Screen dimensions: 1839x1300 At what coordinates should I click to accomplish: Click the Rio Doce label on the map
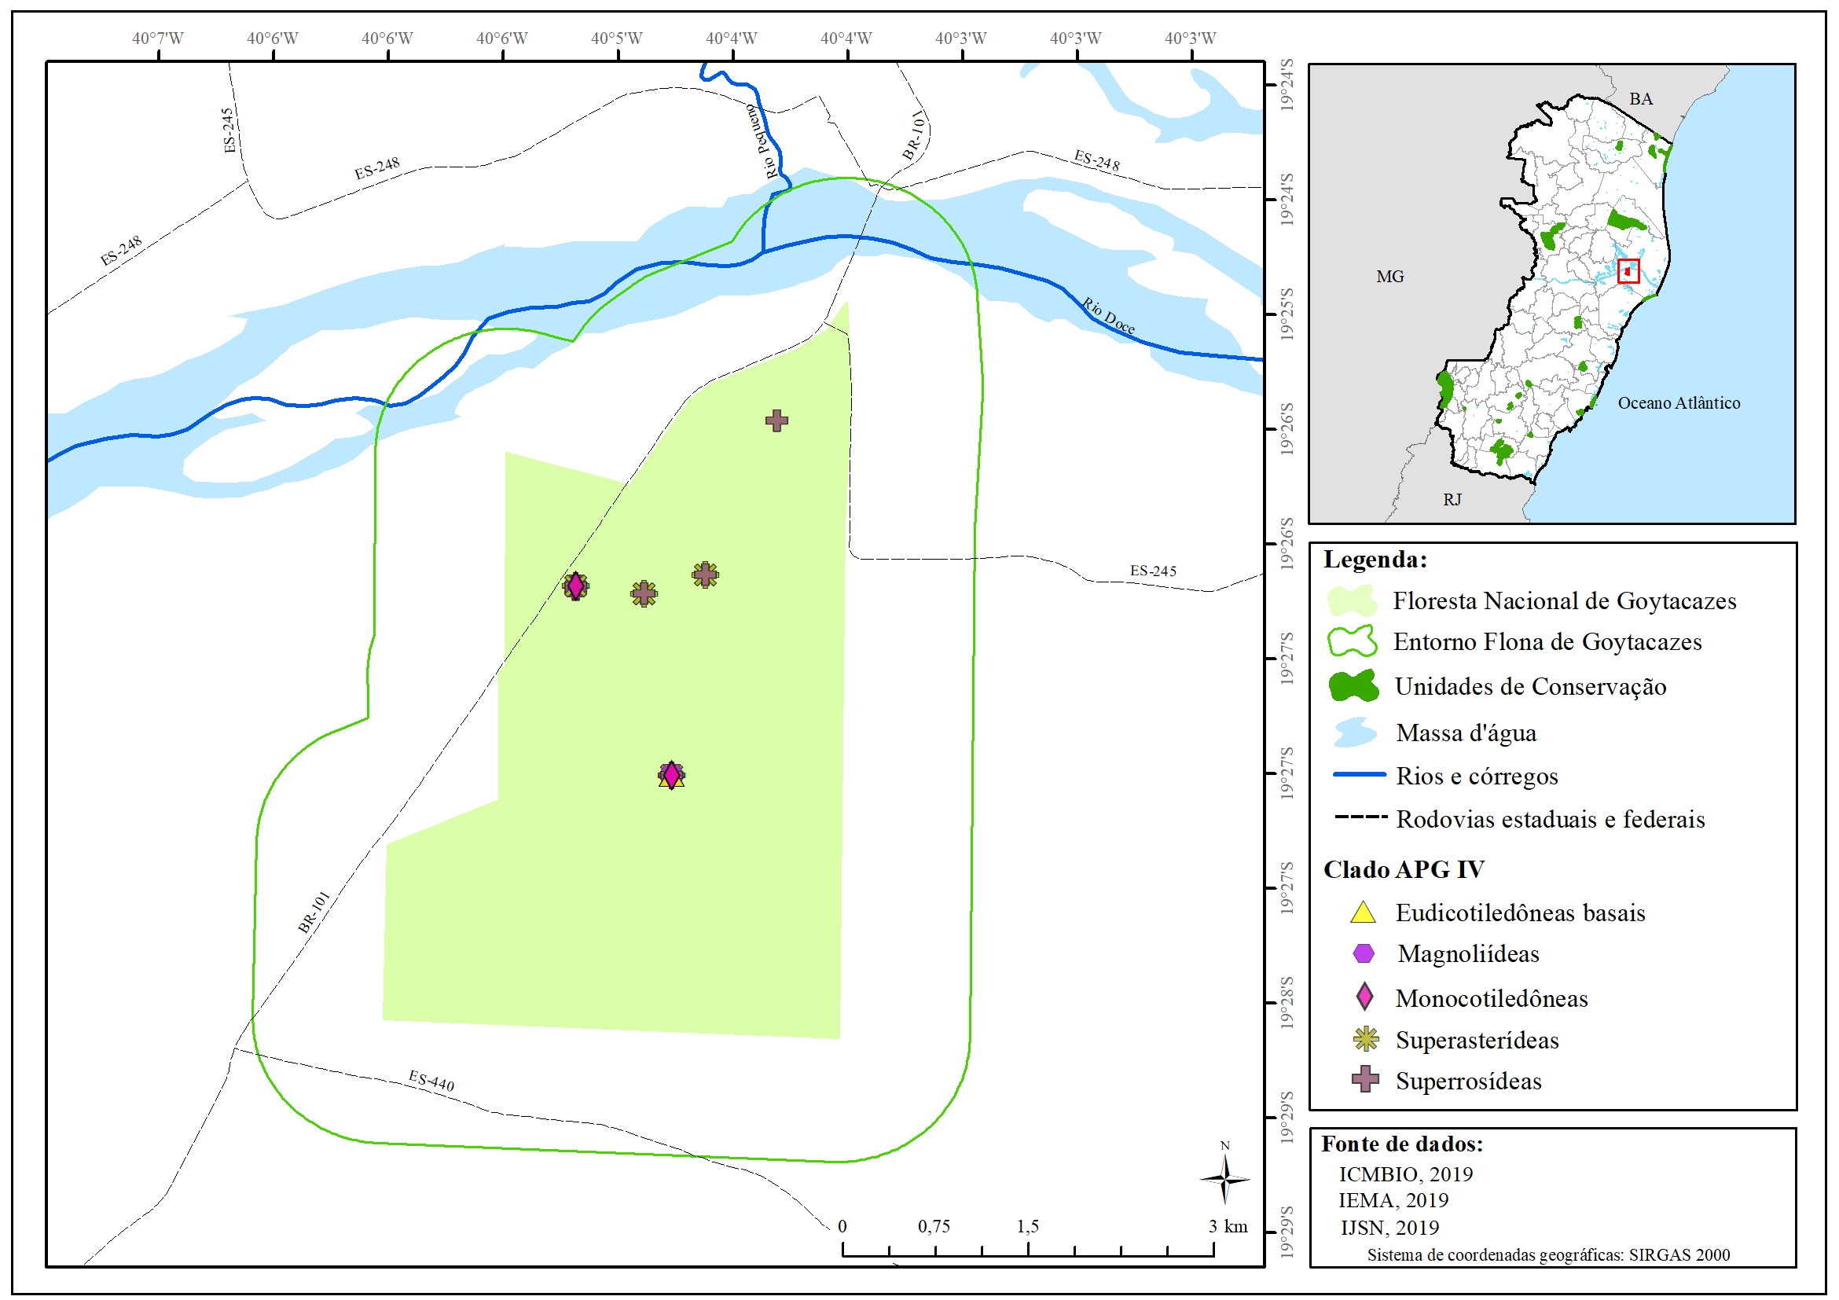pyautogui.click(x=1108, y=316)
